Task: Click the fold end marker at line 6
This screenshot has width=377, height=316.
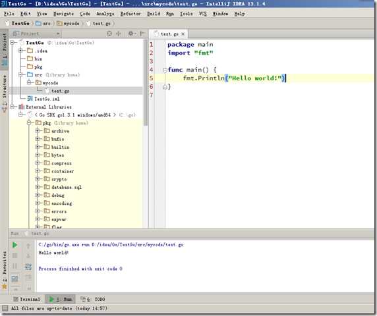Action: (x=165, y=87)
